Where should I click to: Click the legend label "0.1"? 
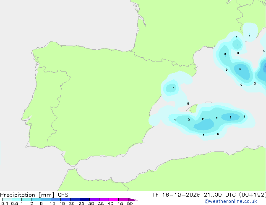pos(5,203)
